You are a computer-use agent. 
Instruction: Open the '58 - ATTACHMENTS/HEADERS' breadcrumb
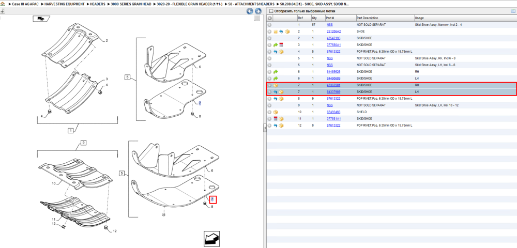point(251,4)
